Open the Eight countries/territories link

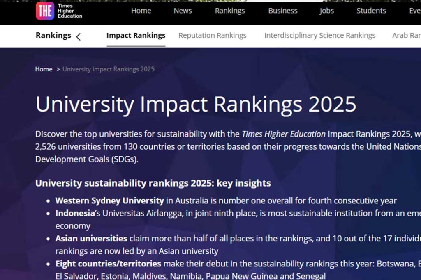108,264
